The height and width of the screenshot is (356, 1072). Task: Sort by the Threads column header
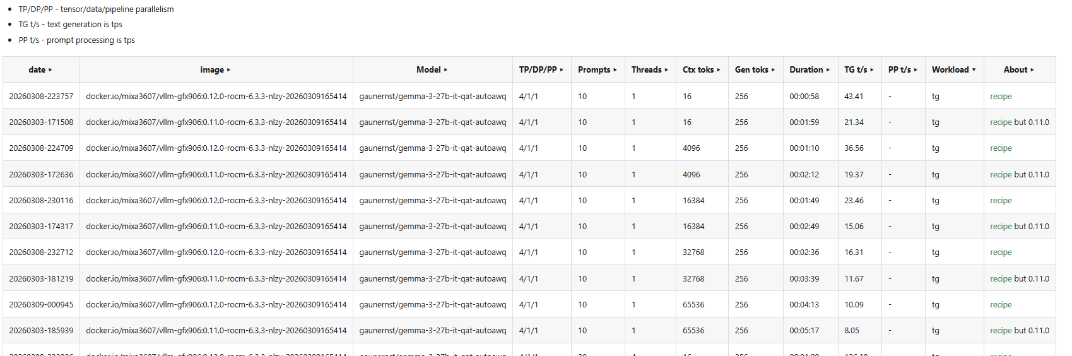pos(650,69)
